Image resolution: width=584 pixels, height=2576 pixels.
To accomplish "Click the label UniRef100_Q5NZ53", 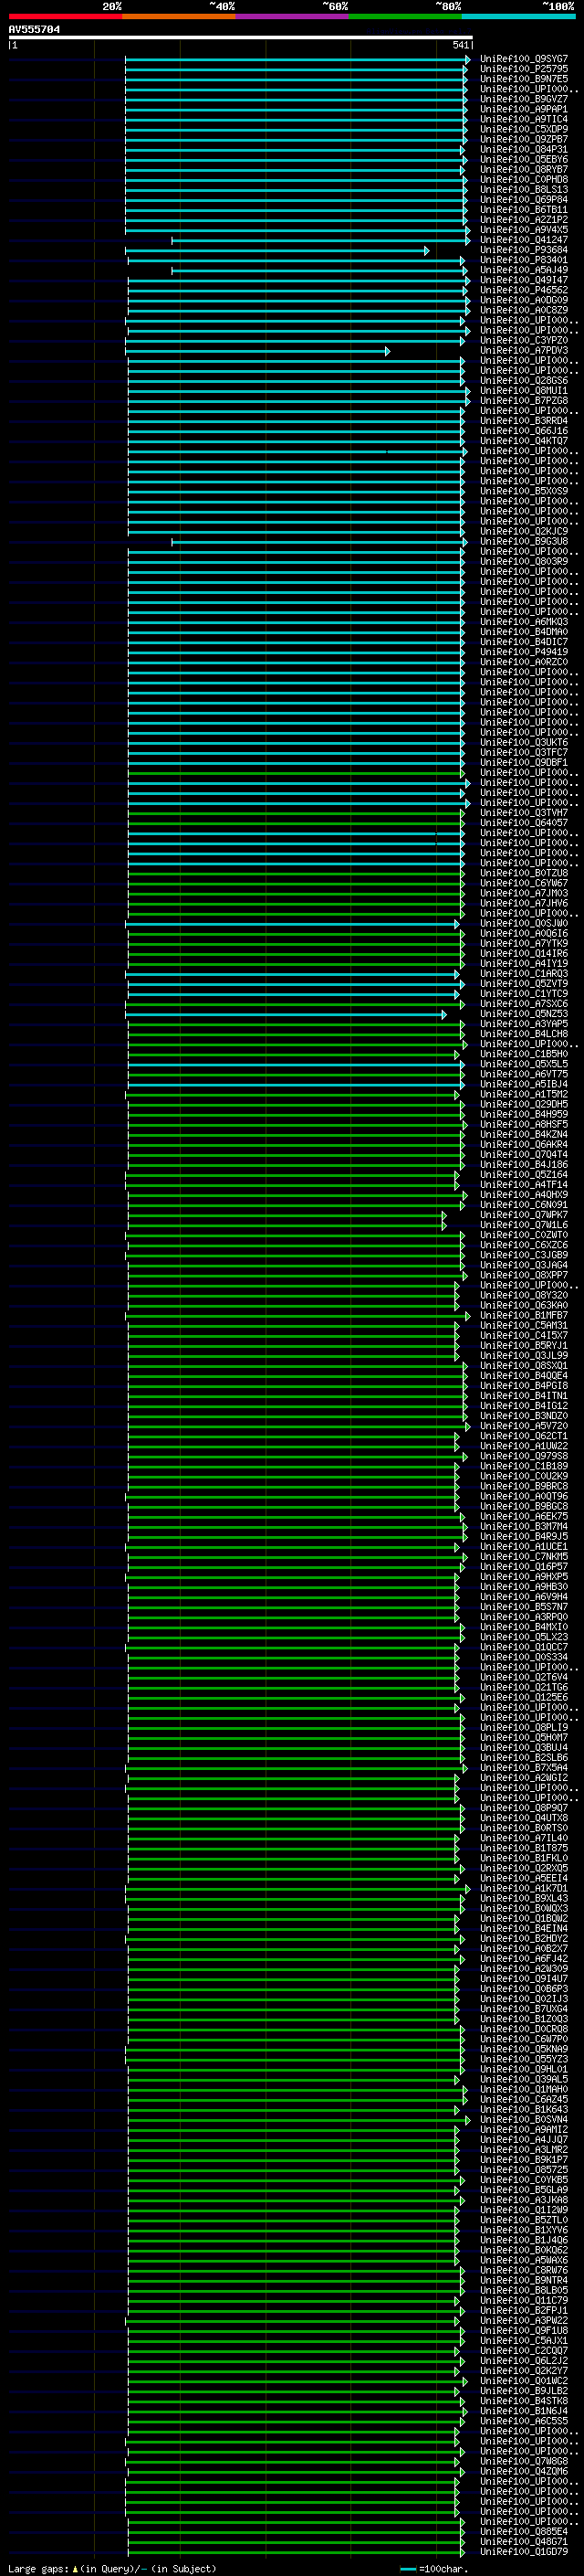I will pyautogui.click(x=524, y=1014).
